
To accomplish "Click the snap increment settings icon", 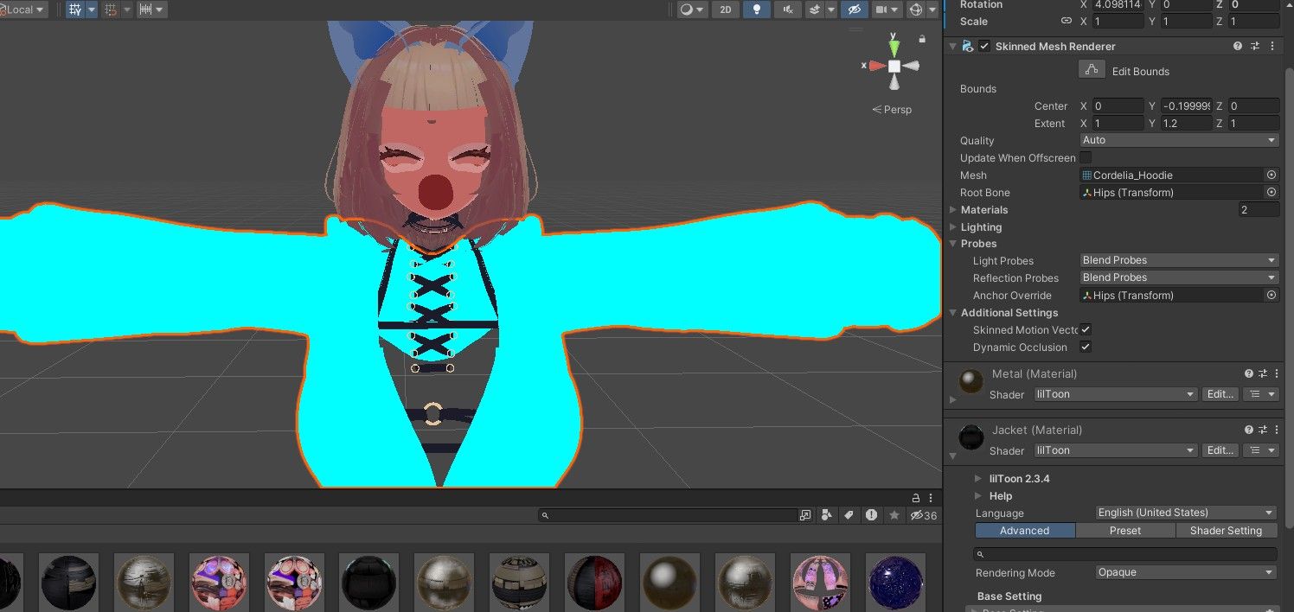I will point(146,10).
